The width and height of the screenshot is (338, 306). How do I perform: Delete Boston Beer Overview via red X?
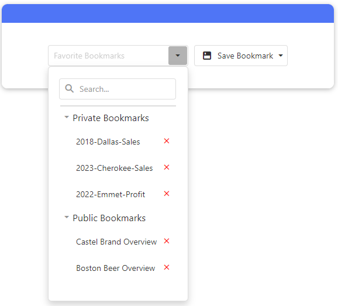167,267
